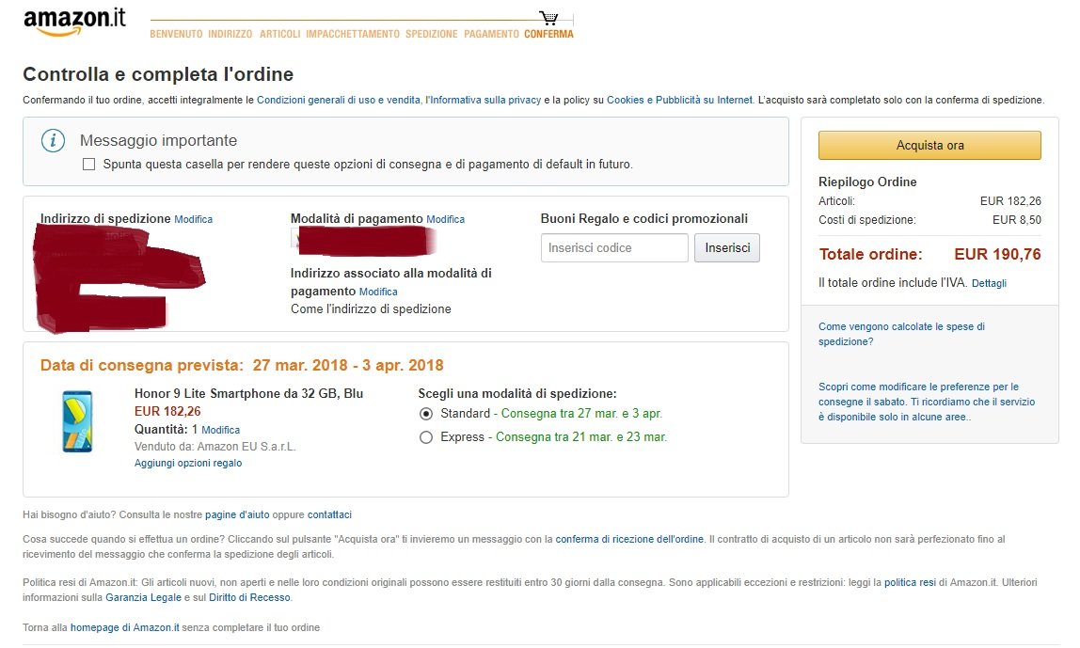Go to the SPEDIZIONE checkout step
This screenshot has width=1080, height=648.
(431, 34)
